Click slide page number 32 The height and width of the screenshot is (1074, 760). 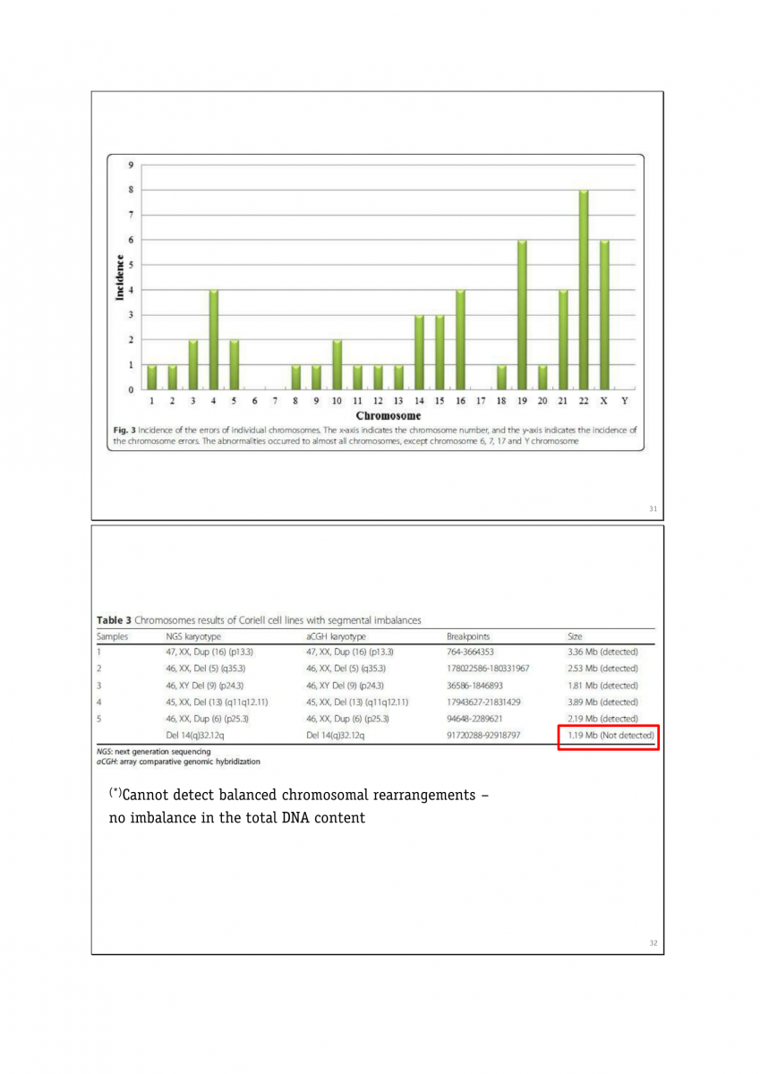[653, 943]
